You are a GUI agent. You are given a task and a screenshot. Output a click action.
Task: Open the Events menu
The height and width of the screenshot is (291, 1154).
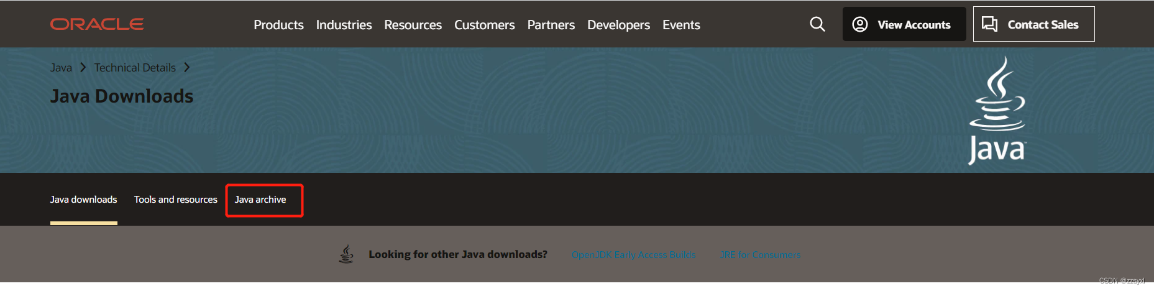pos(681,25)
